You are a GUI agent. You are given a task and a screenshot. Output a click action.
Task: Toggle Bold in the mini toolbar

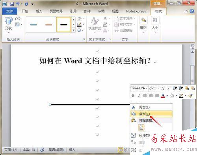(x=133, y=96)
